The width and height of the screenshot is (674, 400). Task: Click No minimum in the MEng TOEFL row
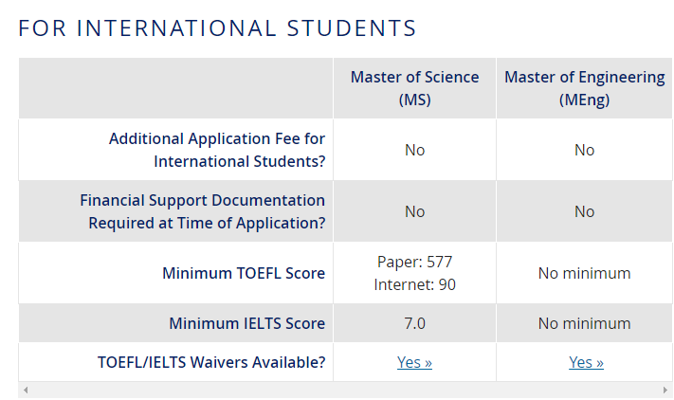(584, 273)
